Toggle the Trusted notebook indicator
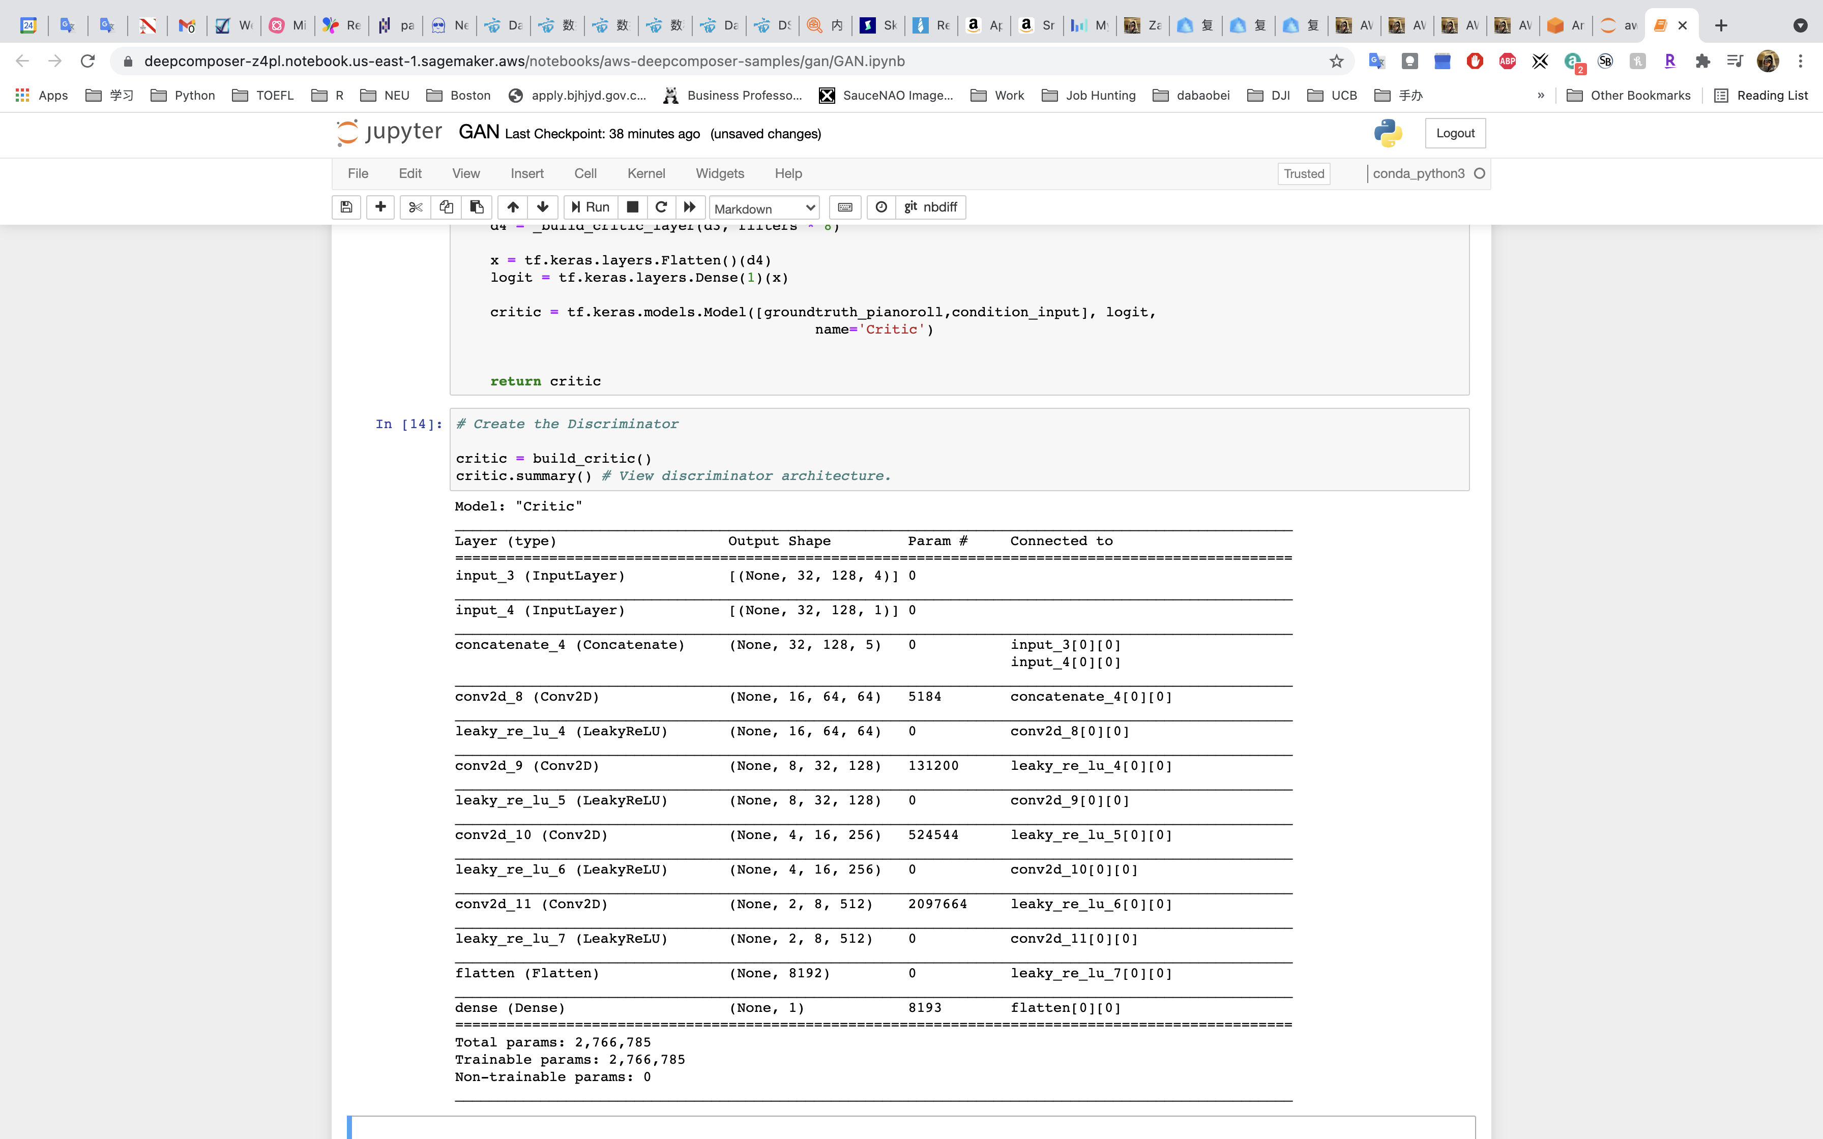This screenshot has height=1139, width=1823. 1303,173
